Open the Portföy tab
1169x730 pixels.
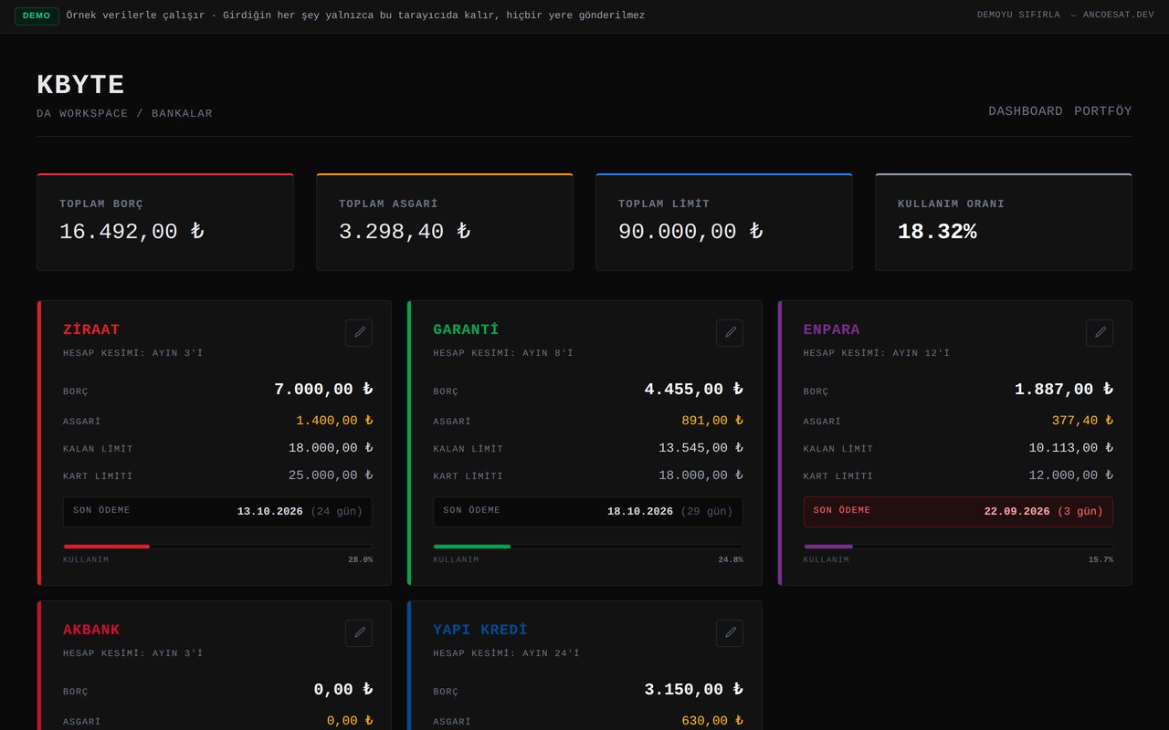[1103, 111]
